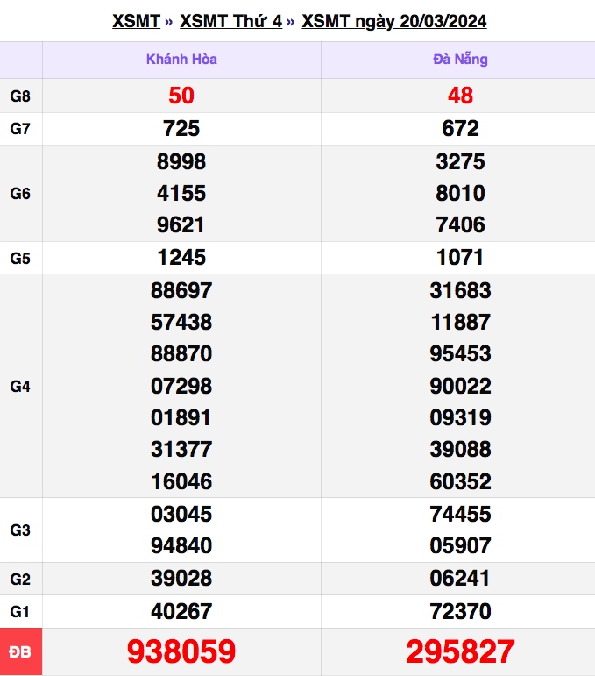Select G4 result 01891
Viewport: 595px width, 676px height.
(181, 417)
